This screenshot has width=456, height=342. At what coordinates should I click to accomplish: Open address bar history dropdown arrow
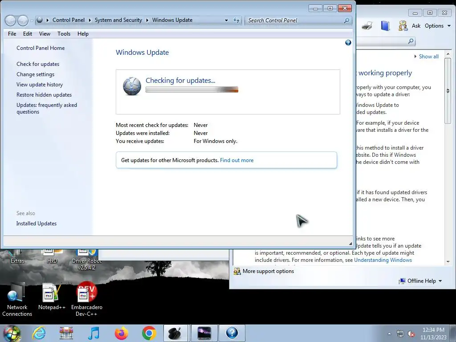(226, 20)
